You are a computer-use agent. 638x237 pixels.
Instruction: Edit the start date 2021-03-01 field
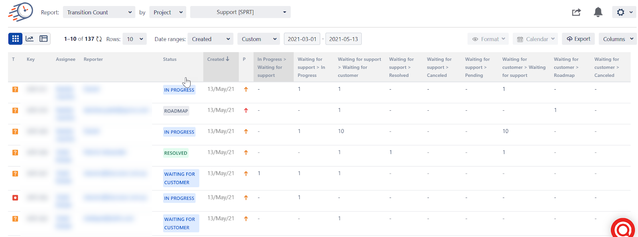[302, 39]
